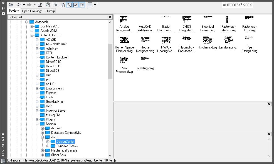274x164 pixels.
Task: Select the Fonts folder in tree
Action: tap(50, 97)
